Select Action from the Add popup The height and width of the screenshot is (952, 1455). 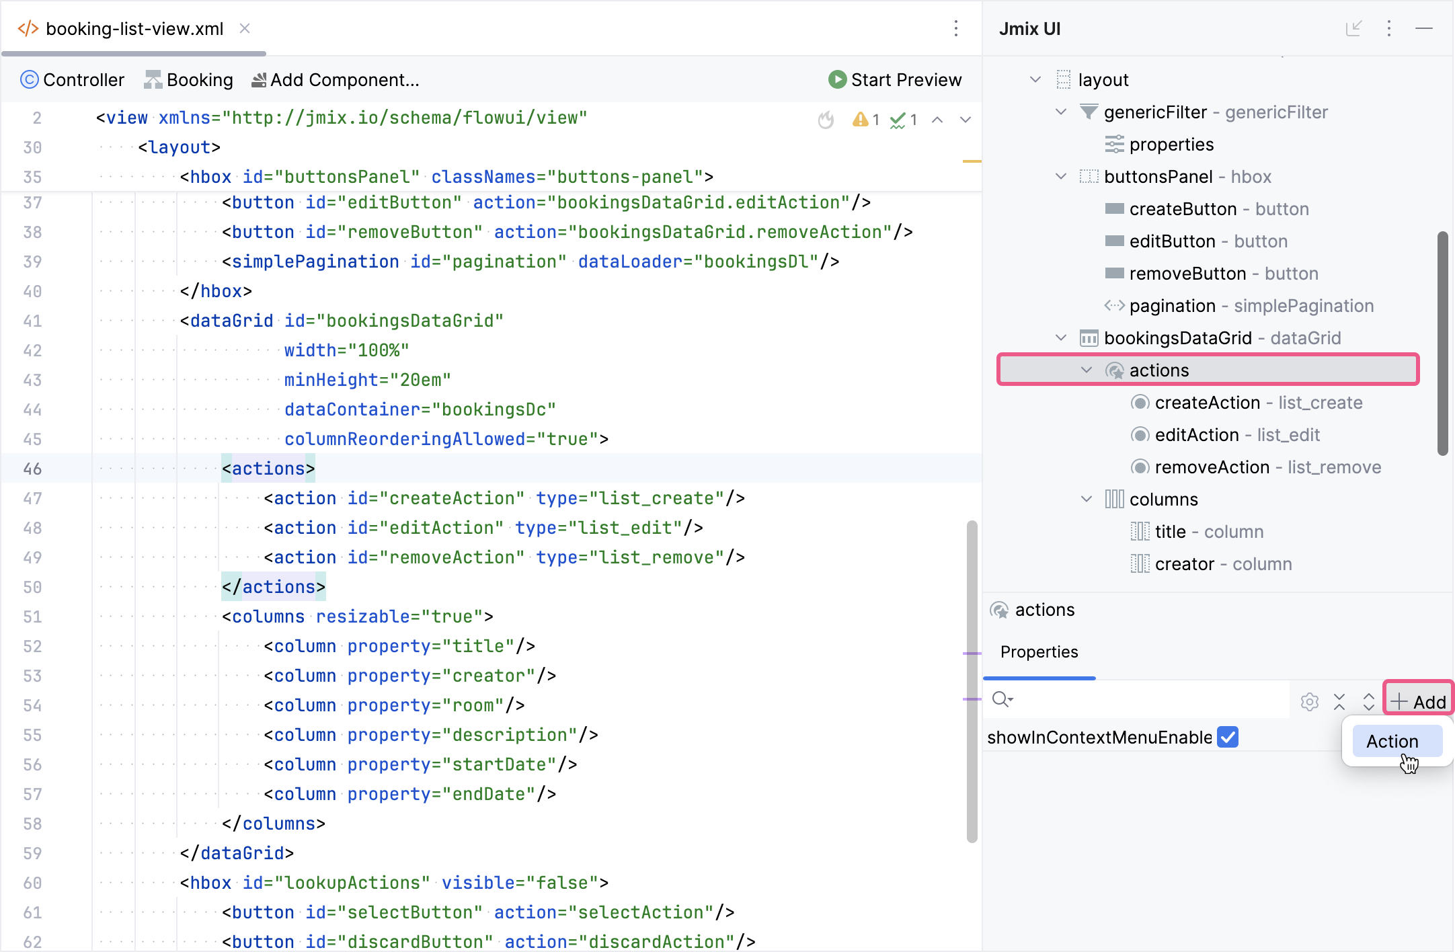coord(1392,741)
